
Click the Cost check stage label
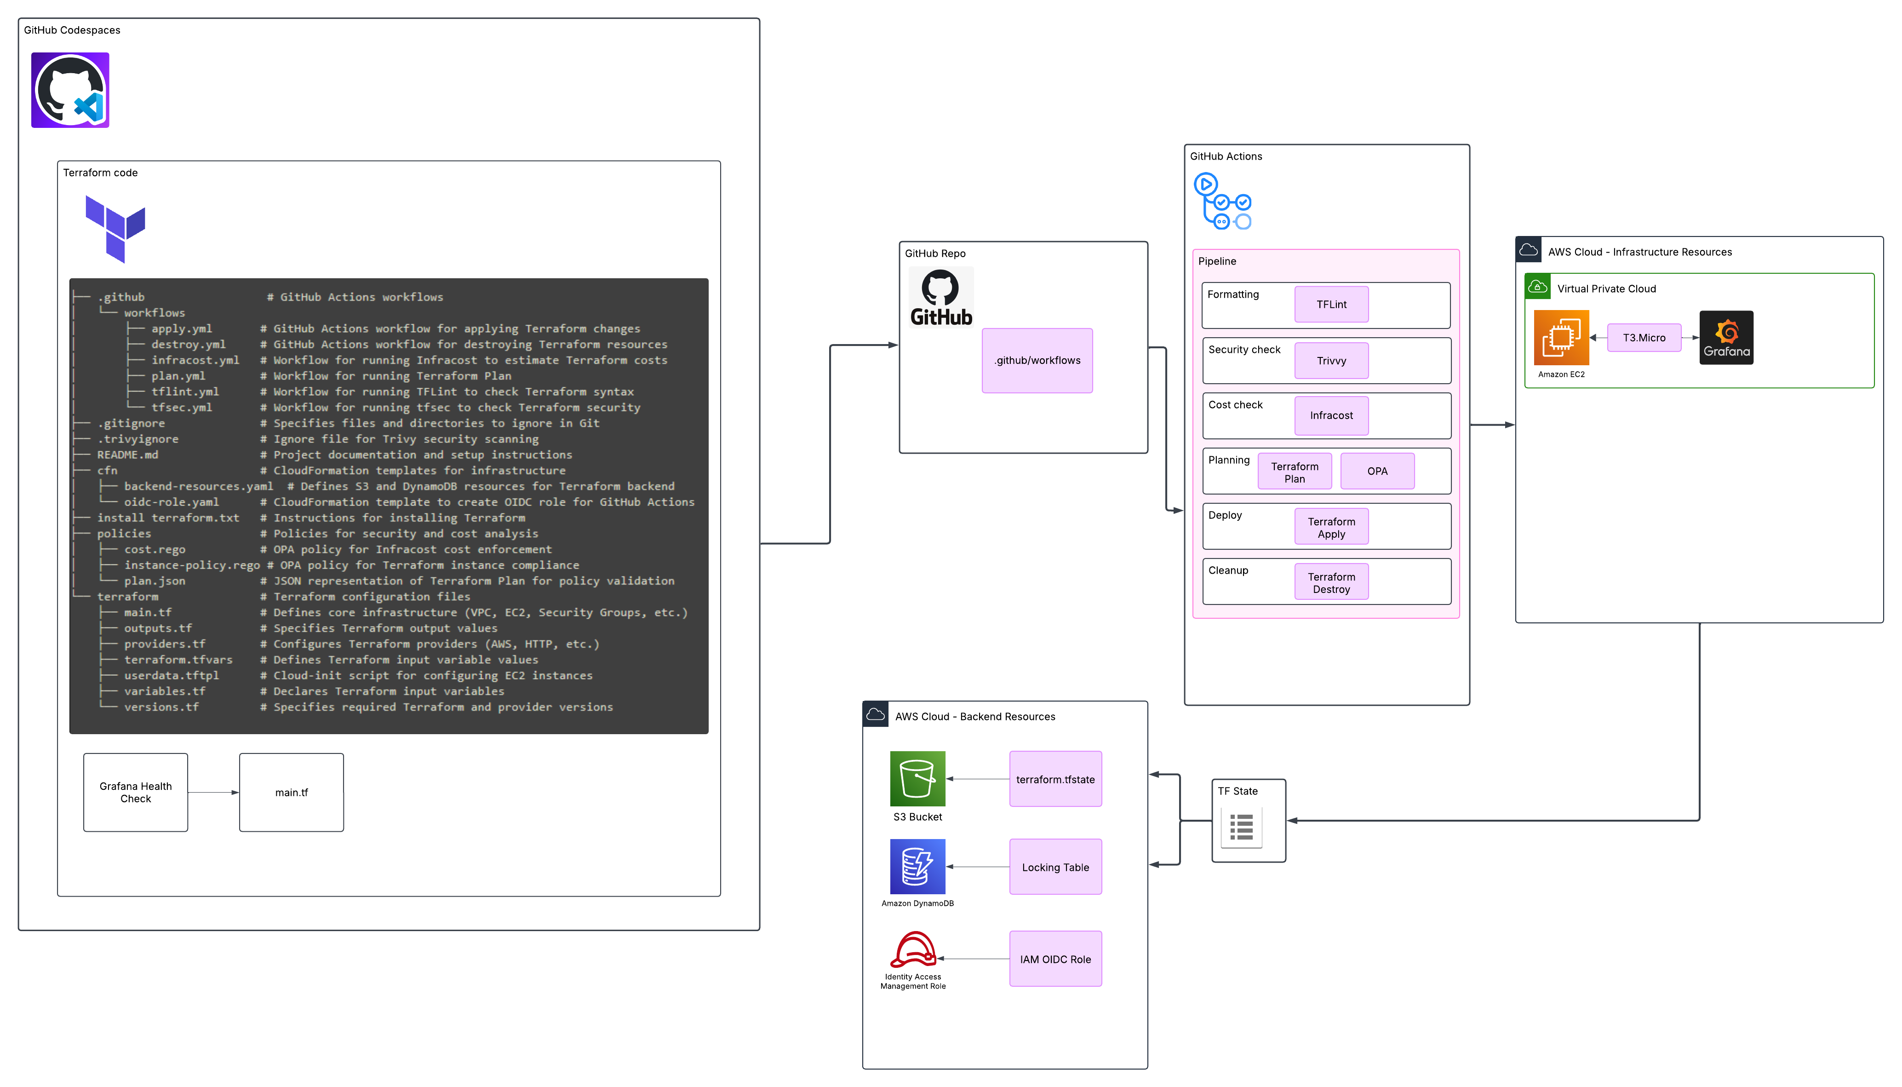tap(1235, 405)
